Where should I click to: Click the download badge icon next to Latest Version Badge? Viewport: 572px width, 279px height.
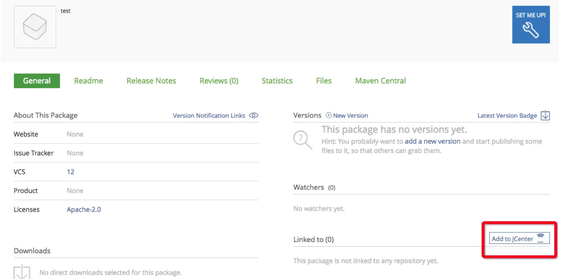(x=545, y=115)
